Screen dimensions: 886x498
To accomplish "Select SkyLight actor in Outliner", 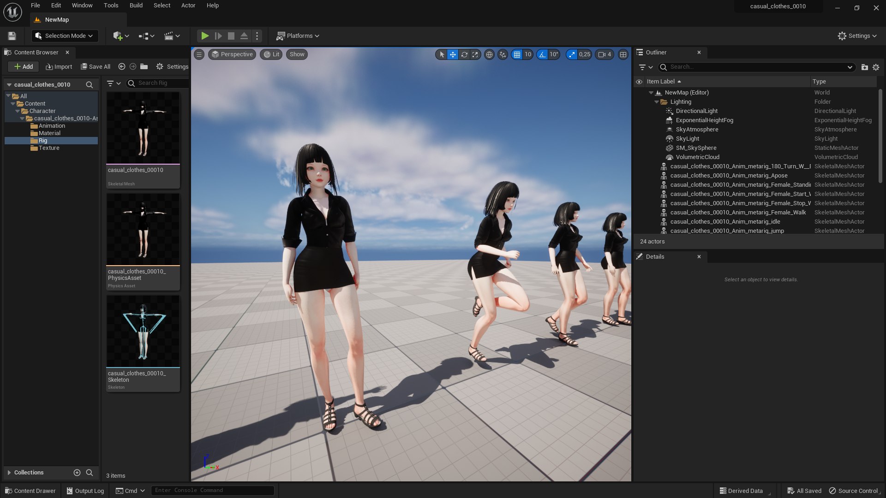I will point(688,139).
